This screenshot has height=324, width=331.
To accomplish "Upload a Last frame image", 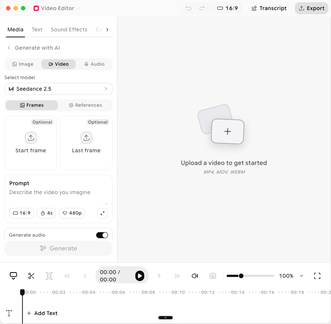I will pos(86,143).
